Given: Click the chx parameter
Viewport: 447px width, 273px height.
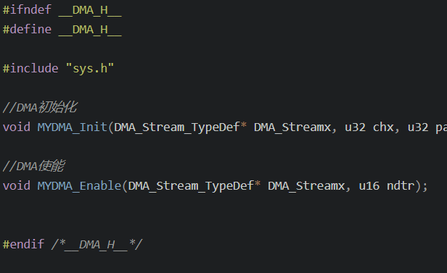Looking at the screenshot, I should coord(383,127).
